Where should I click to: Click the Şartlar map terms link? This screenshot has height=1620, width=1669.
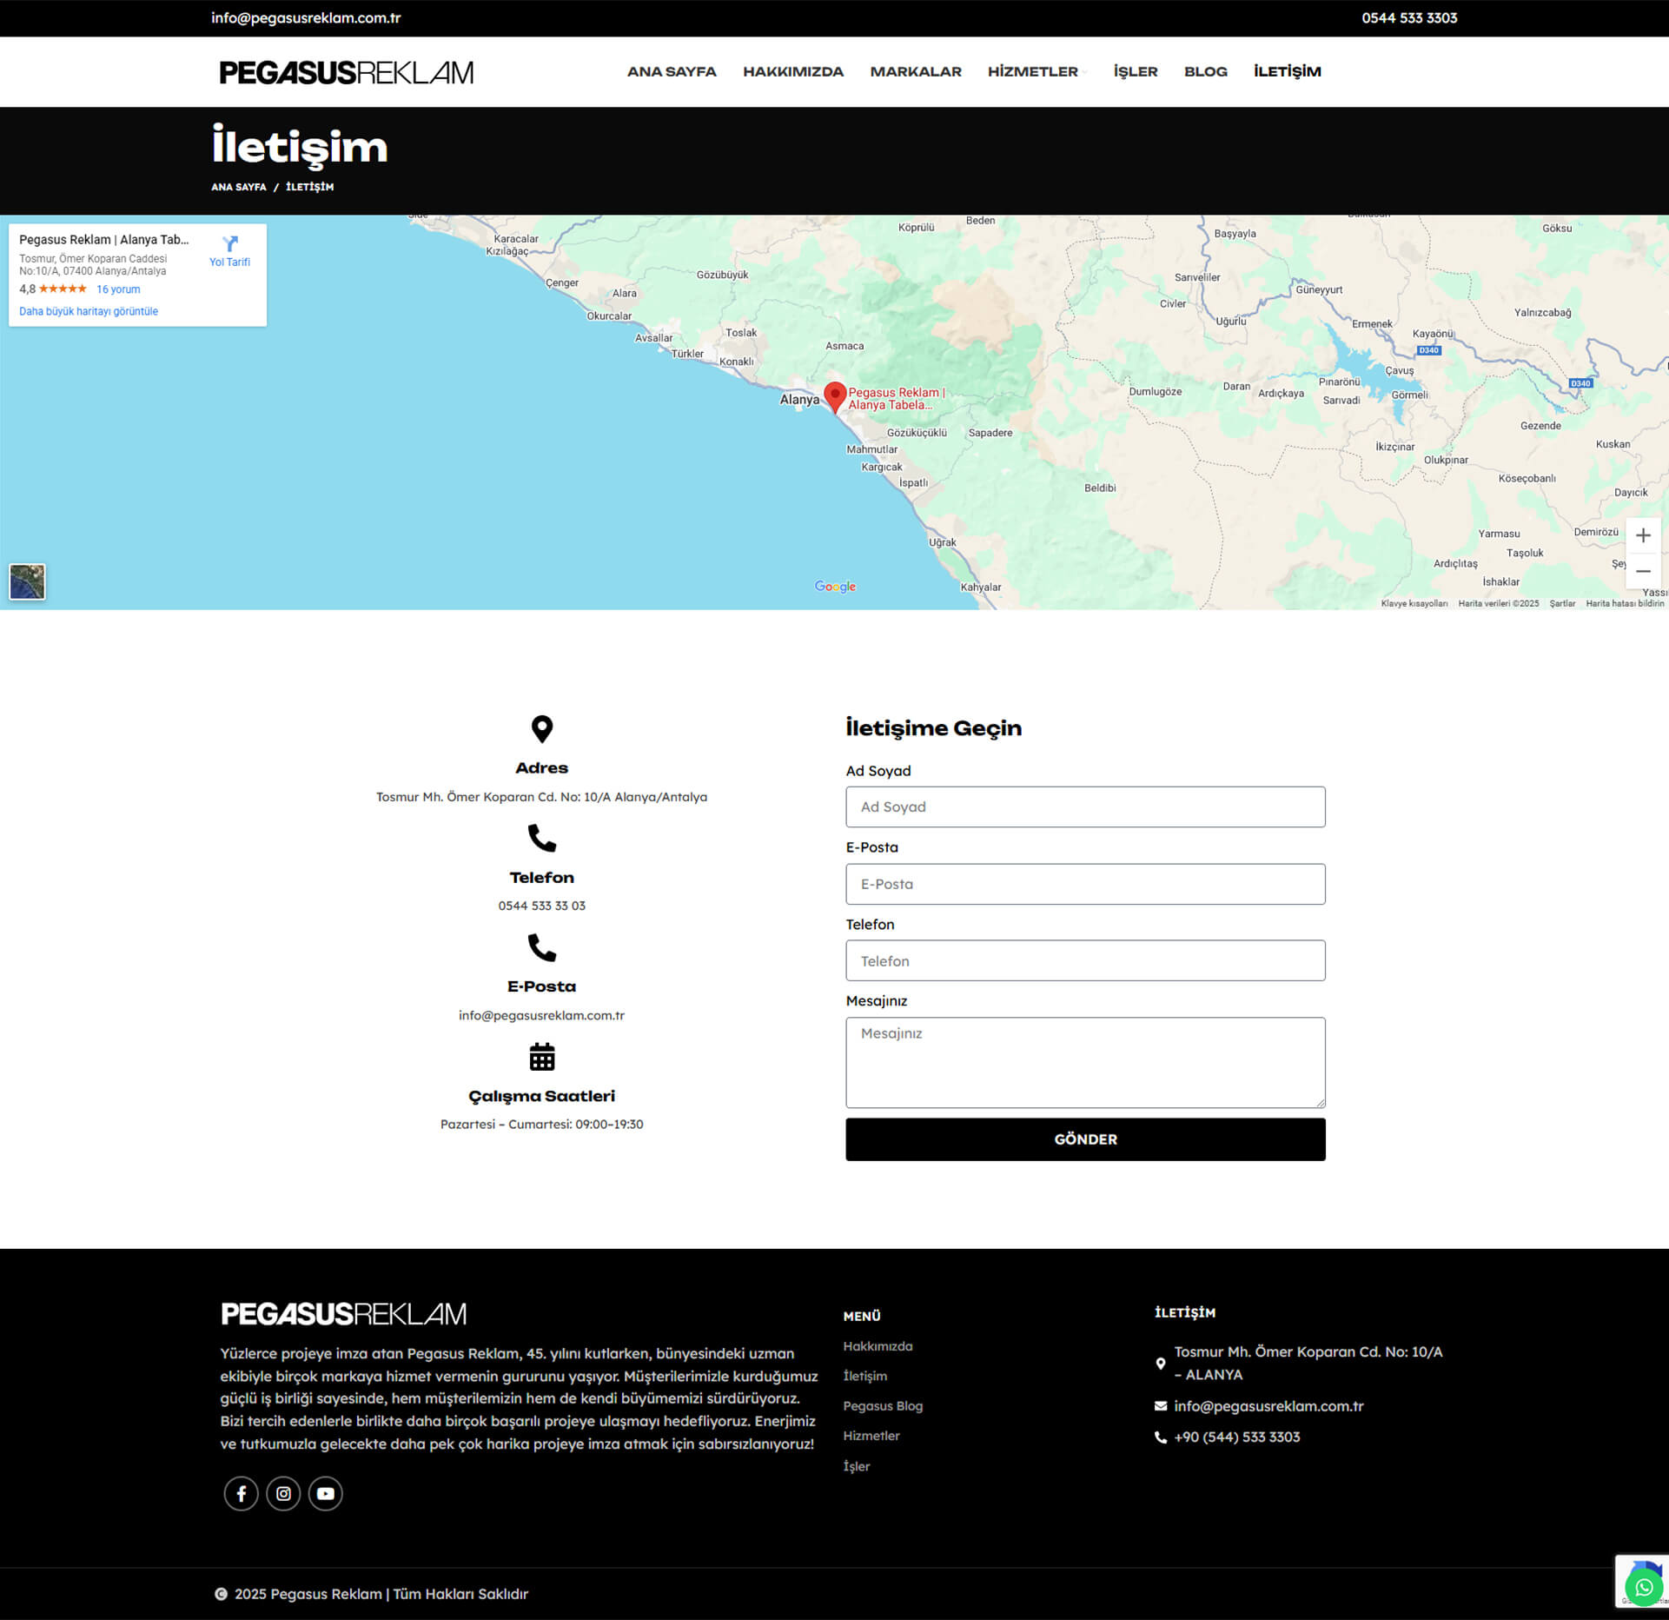point(1562,603)
